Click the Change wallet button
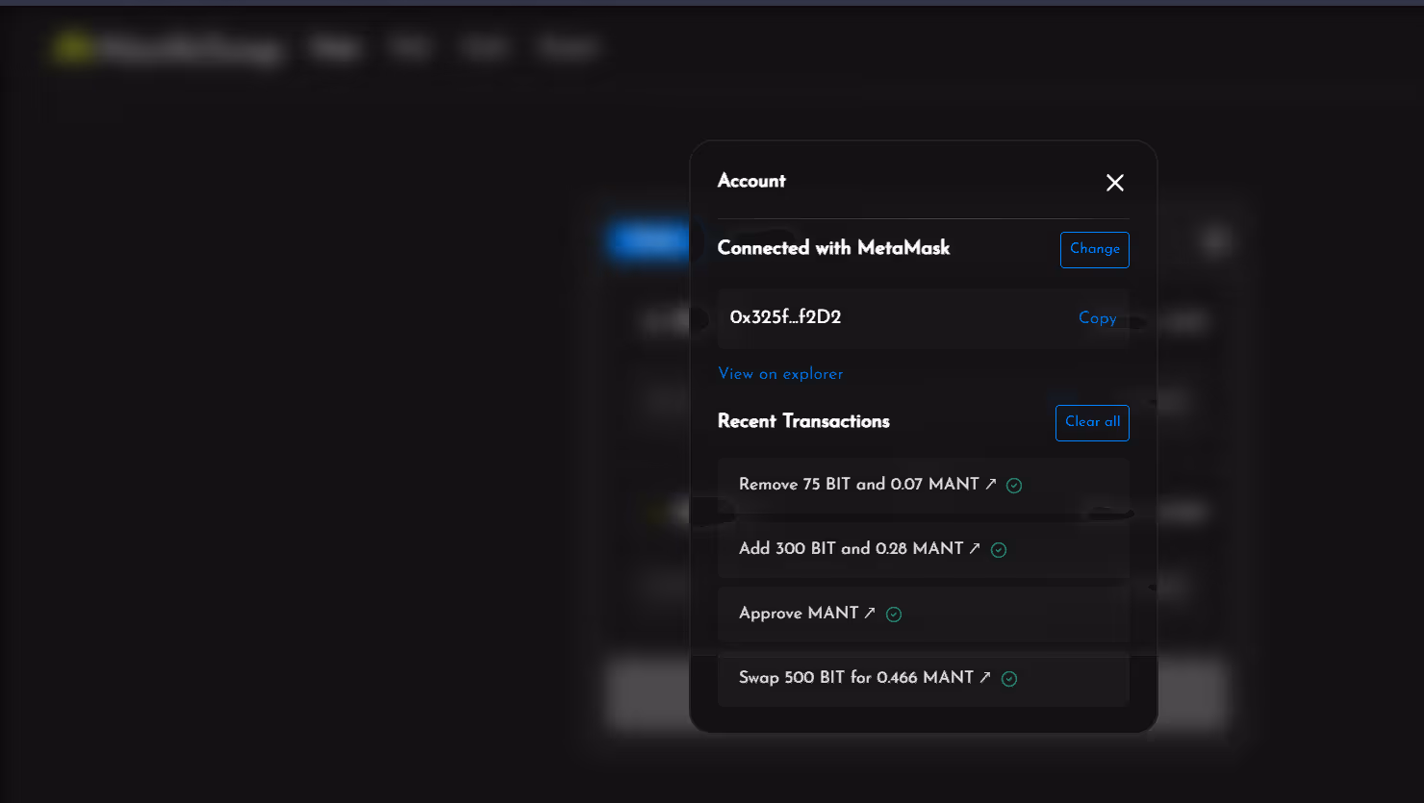This screenshot has height=803, width=1424. coord(1094,249)
